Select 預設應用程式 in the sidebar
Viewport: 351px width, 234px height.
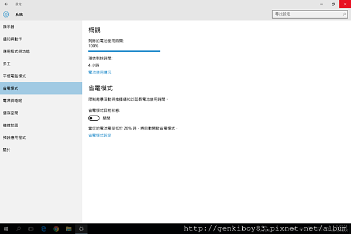point(41,138)
